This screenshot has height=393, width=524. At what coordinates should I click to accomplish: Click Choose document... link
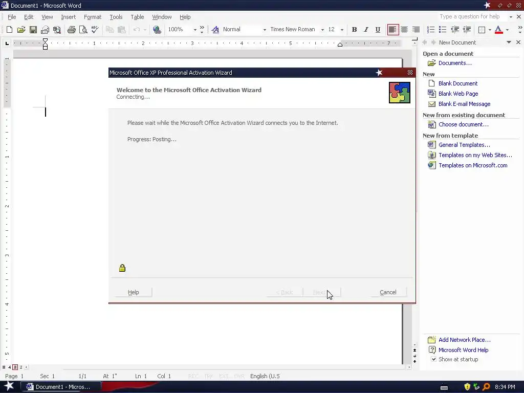tap(463, 124)
